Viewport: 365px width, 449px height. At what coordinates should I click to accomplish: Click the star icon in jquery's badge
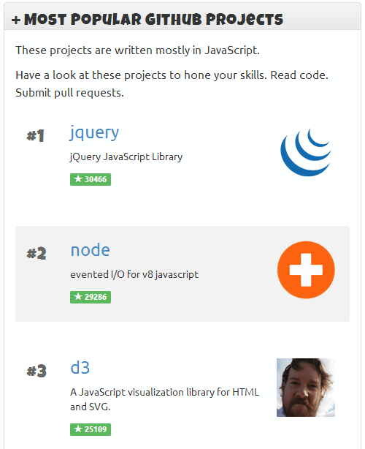click(x=77, y=179)
